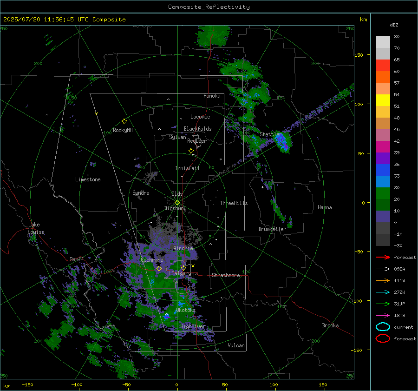Viewport: 418px width, 391px height.
Task: Click the red forecast ellipse icon
Action: [383, 338]
